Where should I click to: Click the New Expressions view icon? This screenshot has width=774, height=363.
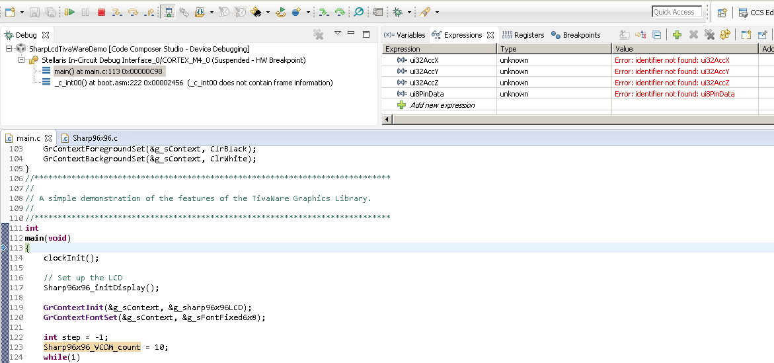click(x=746, y=34)
